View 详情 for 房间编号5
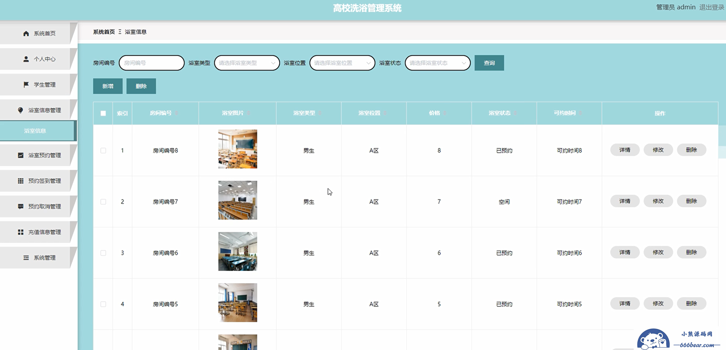Viewport: 726px width, 350px height. (x=625, y=304)
